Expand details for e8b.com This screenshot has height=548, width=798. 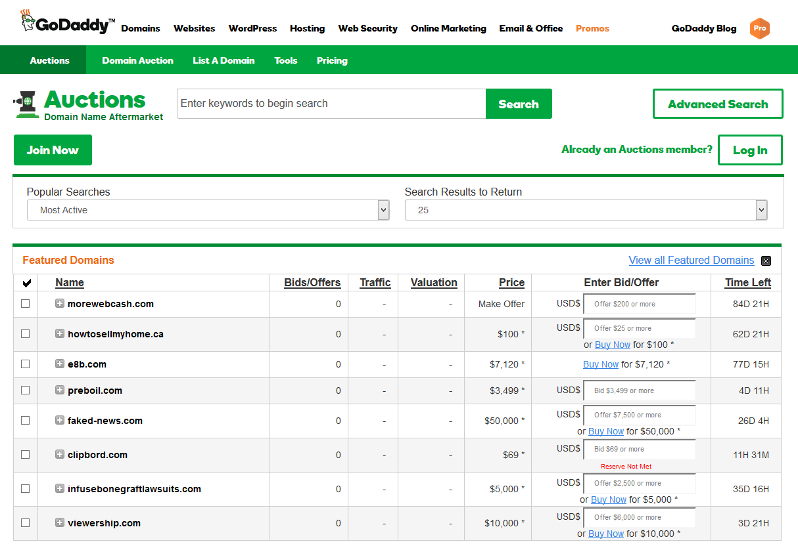tap(60, 364)
